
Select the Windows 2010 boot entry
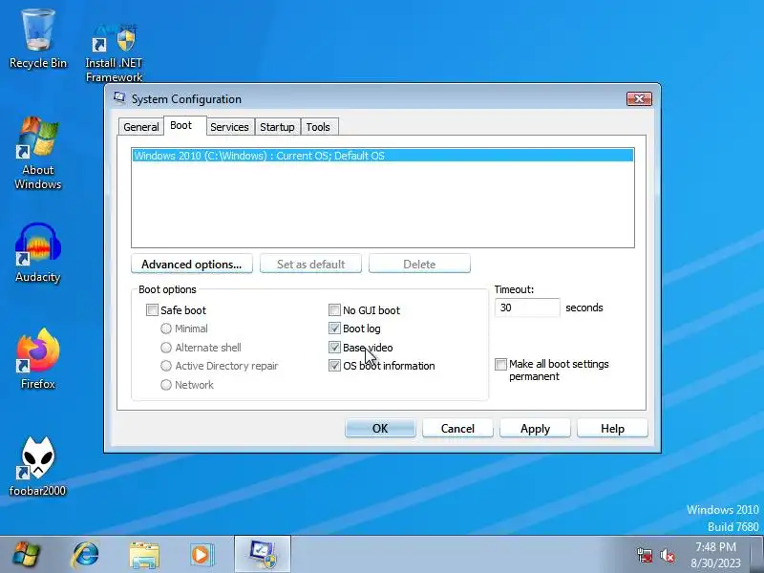coord(383,156)
